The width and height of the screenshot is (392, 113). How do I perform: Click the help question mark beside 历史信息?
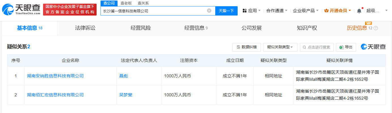376,28
